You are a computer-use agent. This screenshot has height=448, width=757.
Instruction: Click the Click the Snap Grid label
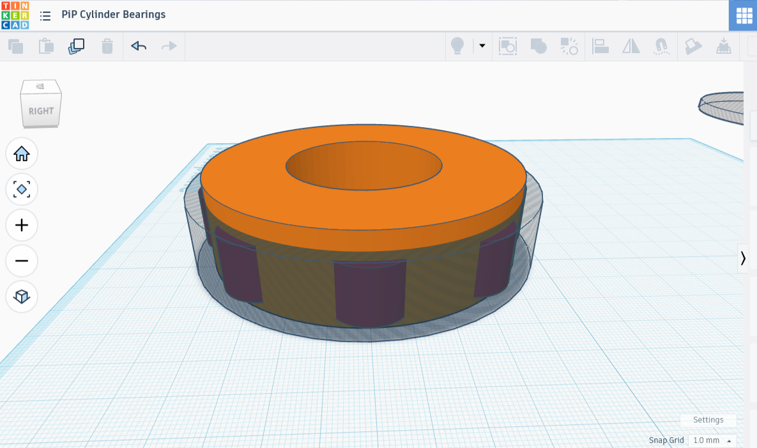pyautogui.click(x=666, y=440)
